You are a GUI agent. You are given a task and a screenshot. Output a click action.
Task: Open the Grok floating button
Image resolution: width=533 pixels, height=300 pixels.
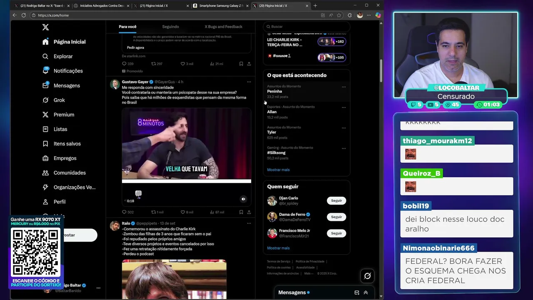click(367, 276)
